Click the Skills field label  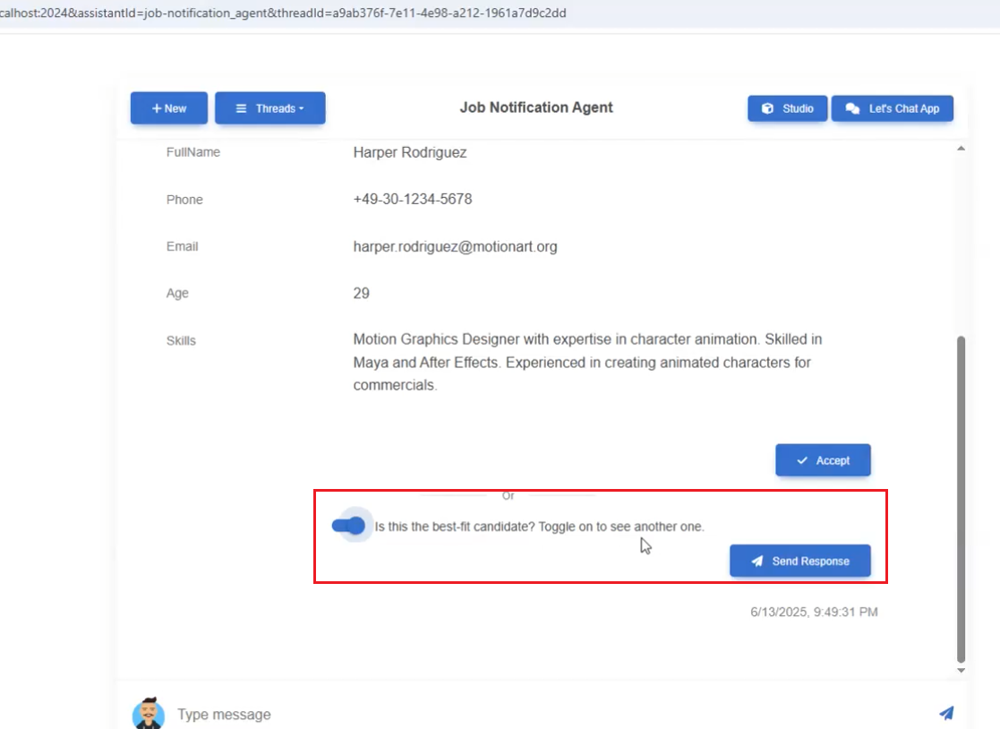click(181, 340)
